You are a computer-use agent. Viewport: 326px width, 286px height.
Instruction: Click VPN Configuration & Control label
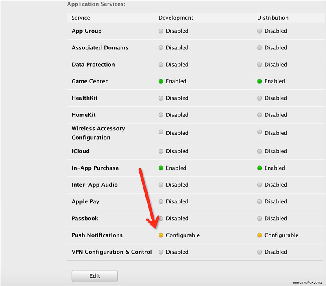click(x=112, y=252)
